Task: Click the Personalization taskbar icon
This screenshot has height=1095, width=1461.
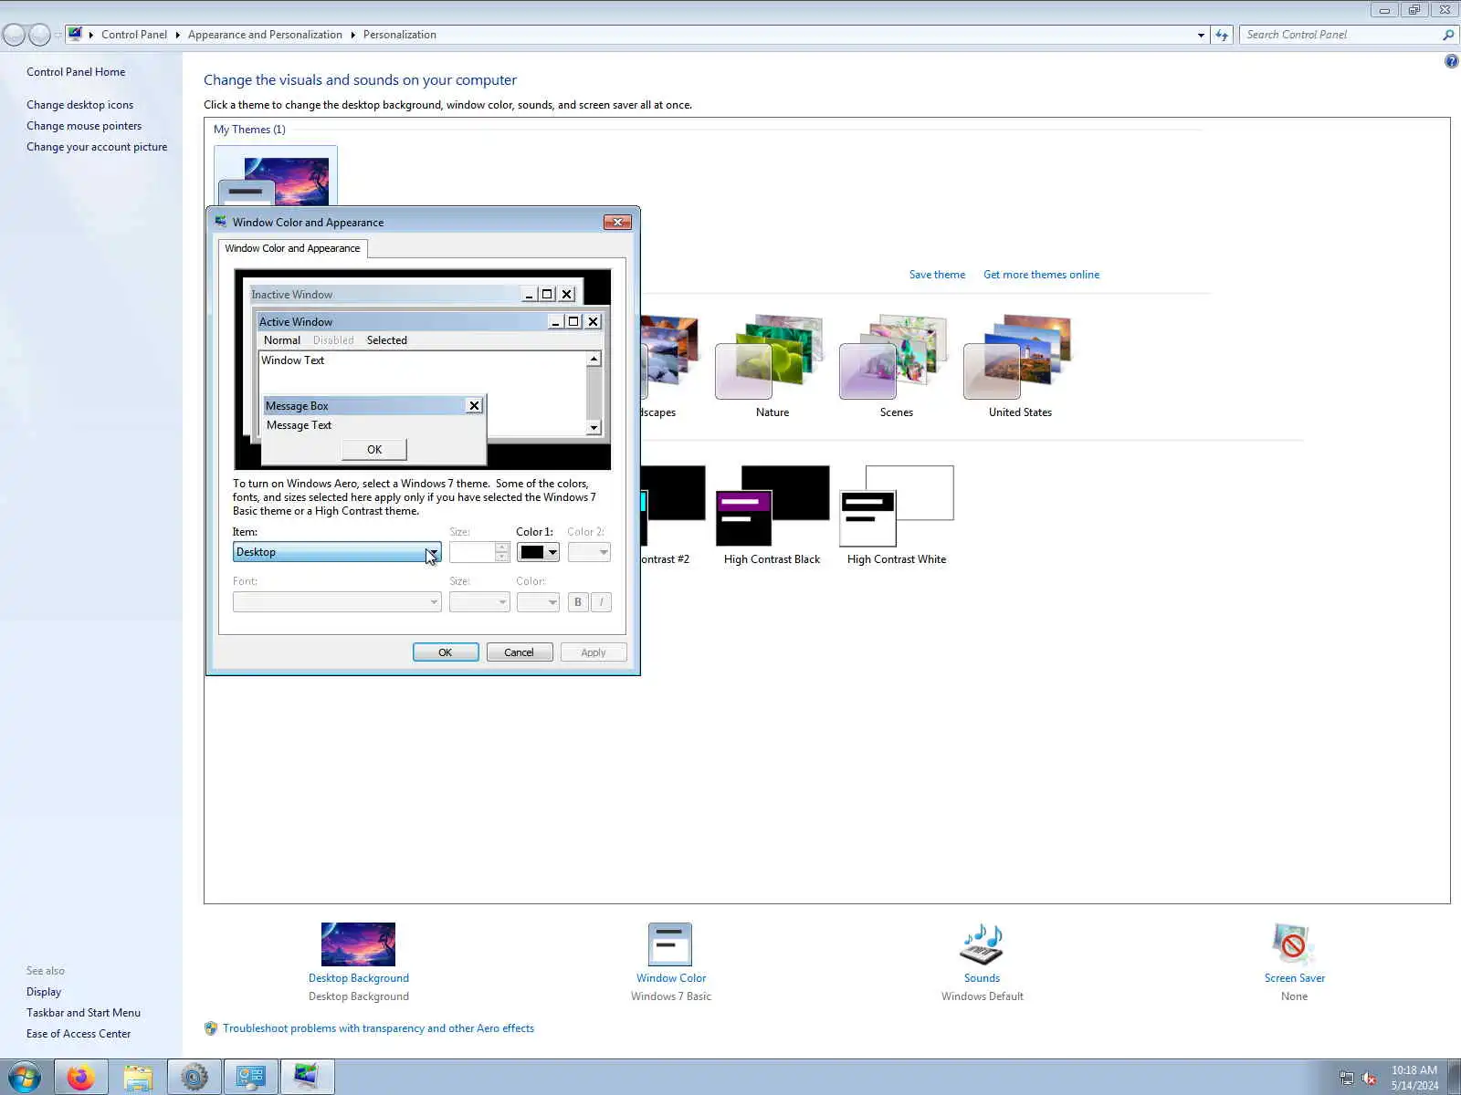Action: point(307,1078)
